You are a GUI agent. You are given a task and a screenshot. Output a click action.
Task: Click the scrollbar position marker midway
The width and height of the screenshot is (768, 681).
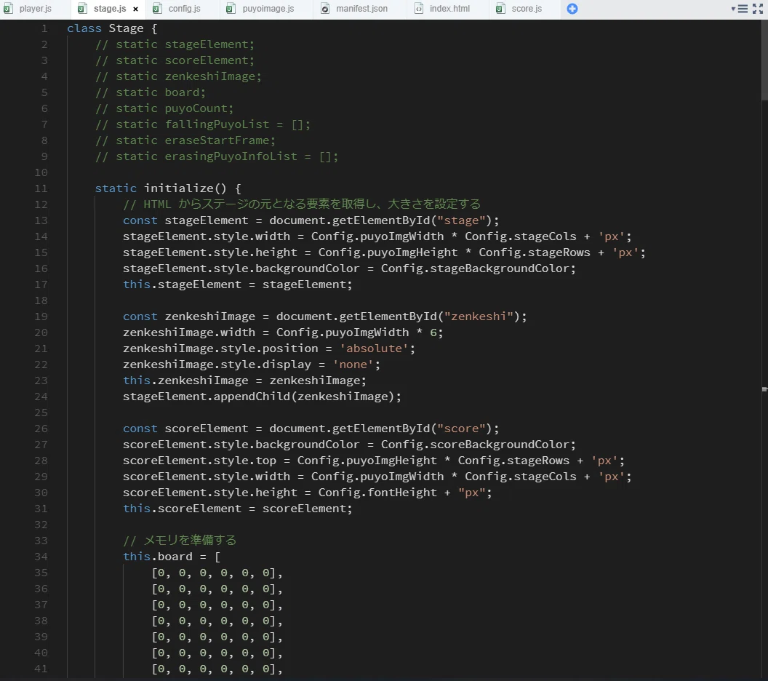(x=764, y=389)
